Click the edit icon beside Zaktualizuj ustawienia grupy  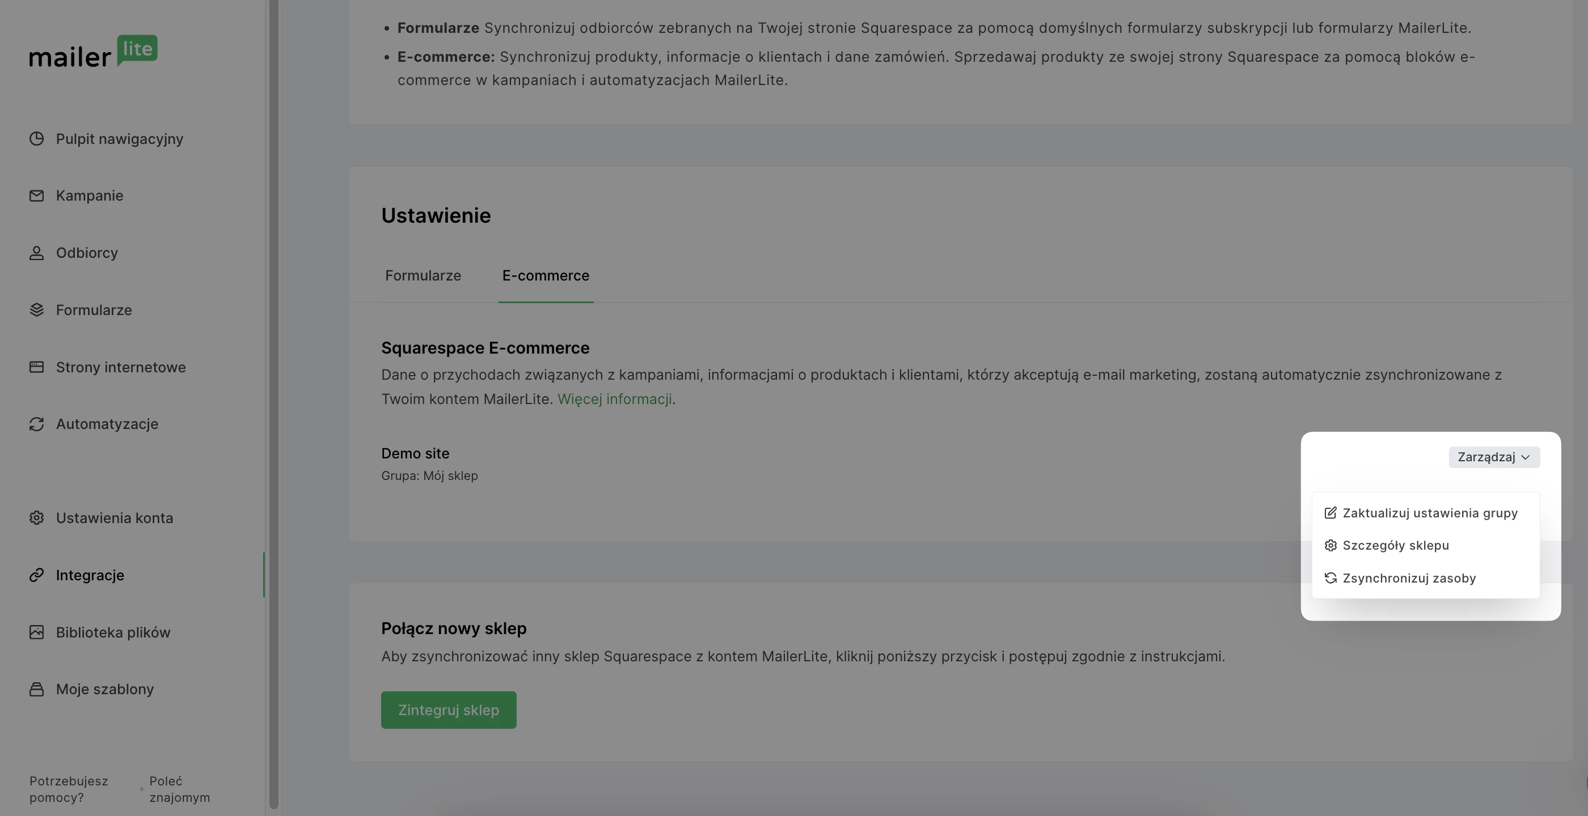pos(1331,513)
